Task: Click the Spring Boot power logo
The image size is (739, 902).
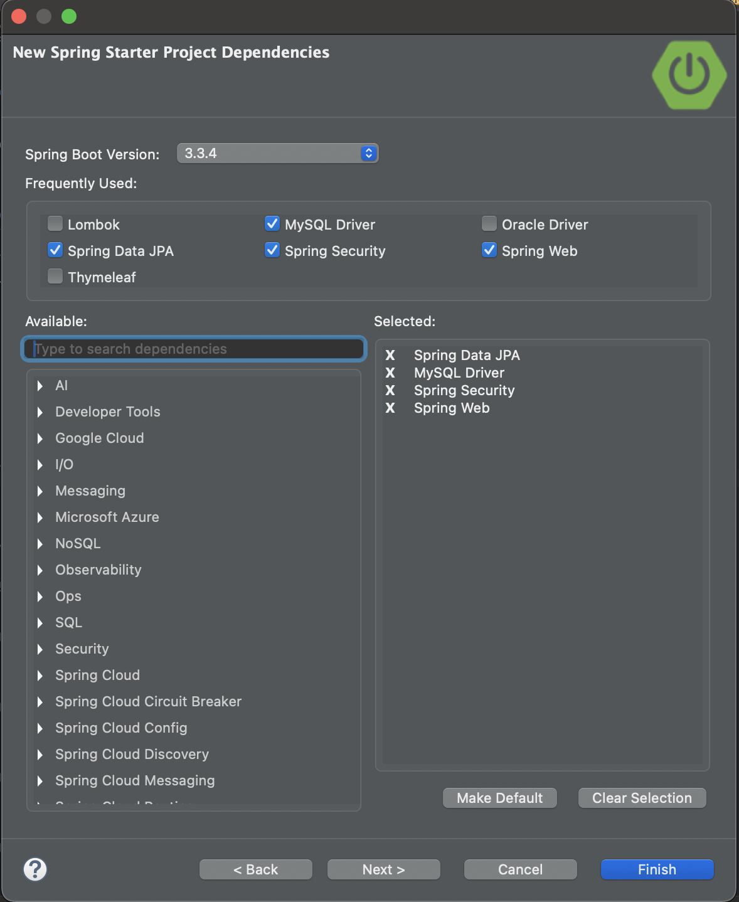Action: 689,75
